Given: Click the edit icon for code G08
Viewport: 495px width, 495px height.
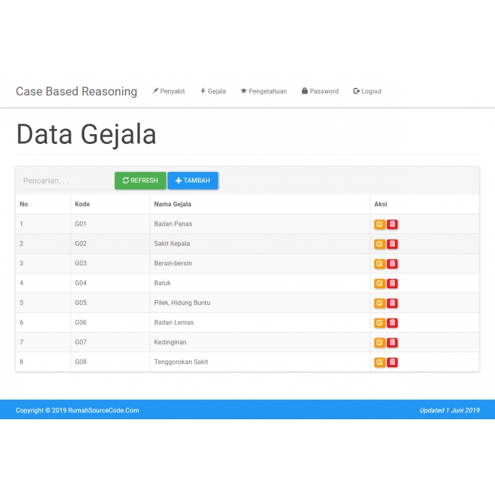Looking at the screenshot, I should (379, 362).
